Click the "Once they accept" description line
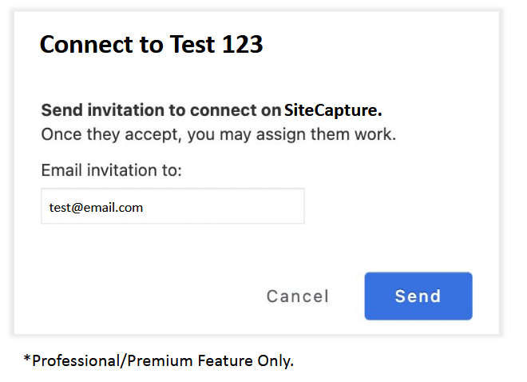 click(218, 134)
